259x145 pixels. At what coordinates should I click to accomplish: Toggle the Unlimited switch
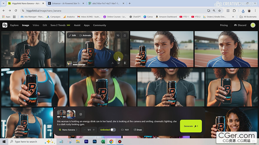point(113,130)
